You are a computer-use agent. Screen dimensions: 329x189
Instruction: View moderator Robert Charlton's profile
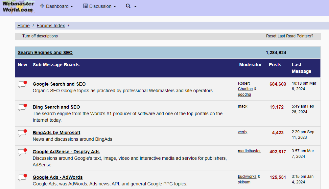point(244,86)
